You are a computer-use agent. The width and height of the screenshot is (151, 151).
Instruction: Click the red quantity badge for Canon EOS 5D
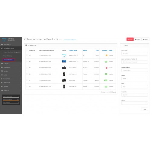[x=106, y=68]
